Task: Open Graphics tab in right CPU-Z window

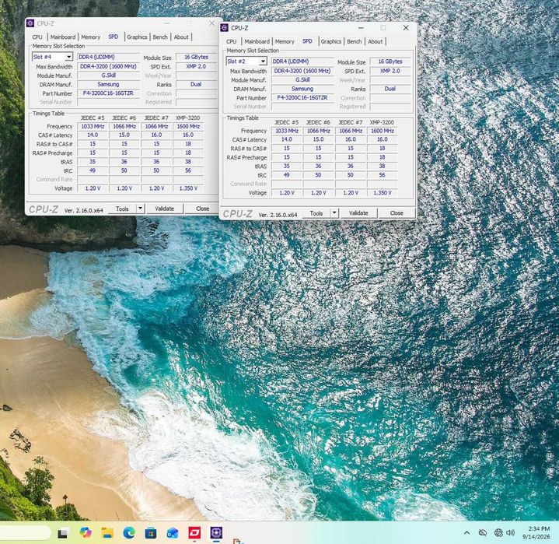Action: (x=331, y=42)
